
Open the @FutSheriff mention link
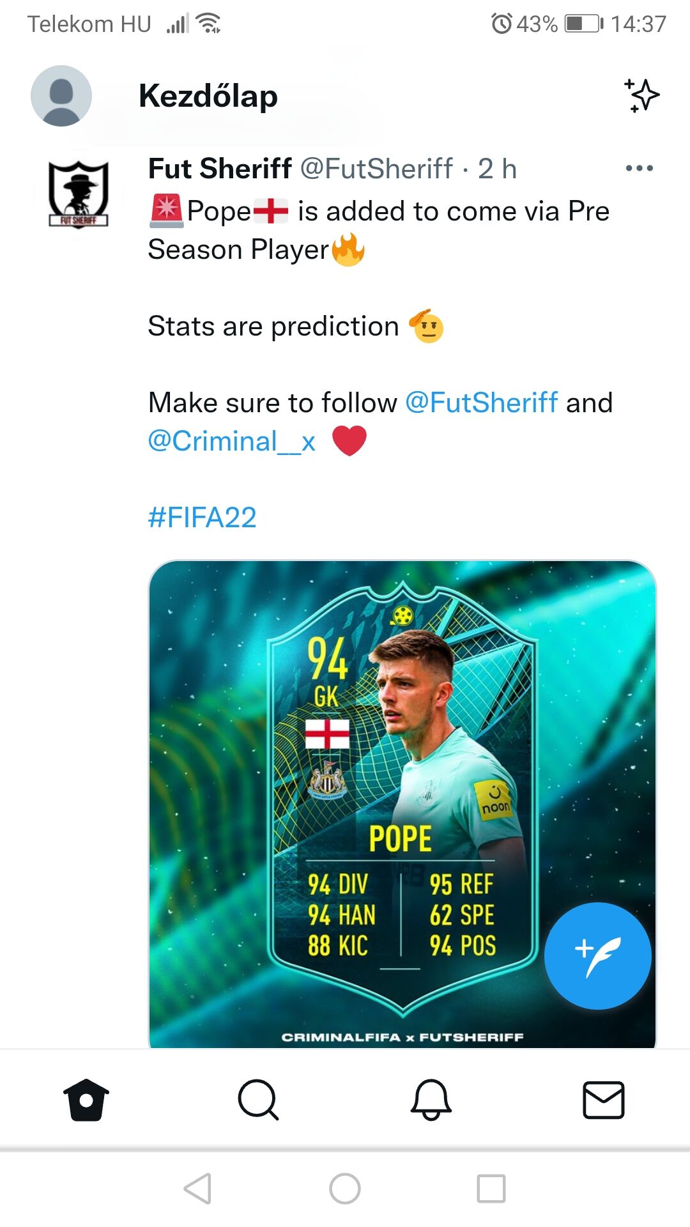pos(482,403)
